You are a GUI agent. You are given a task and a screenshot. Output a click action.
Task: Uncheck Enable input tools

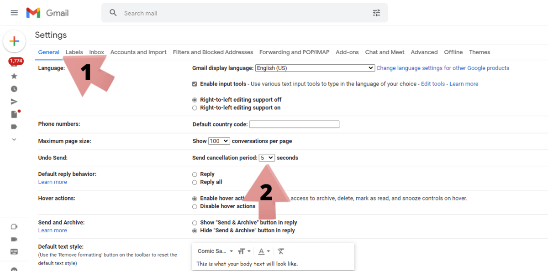tap(195, 84)
